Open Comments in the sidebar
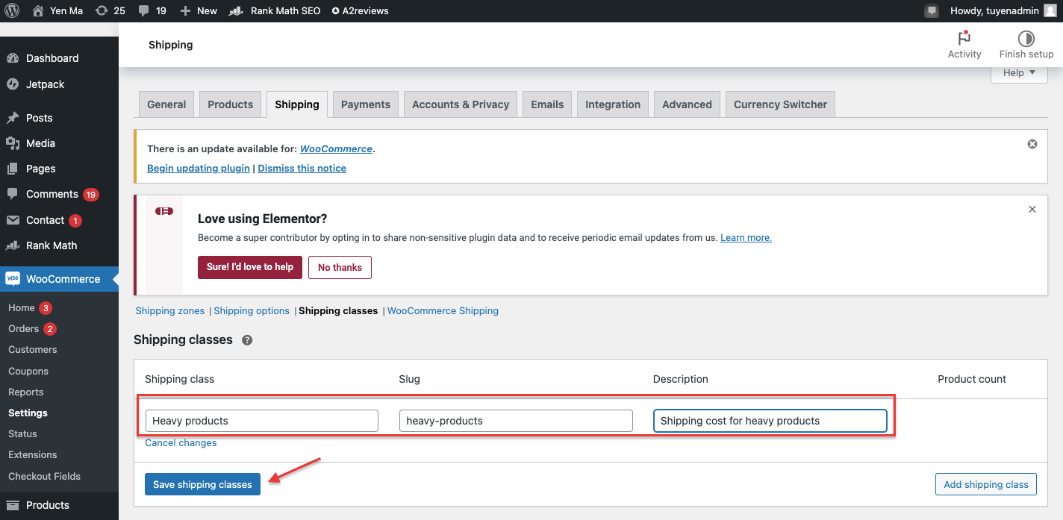Image resolution: width=1063 pixels, height=520 pixels. (52, 194)
